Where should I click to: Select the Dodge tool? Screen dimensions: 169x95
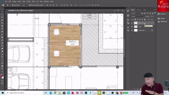click(2, 51)
